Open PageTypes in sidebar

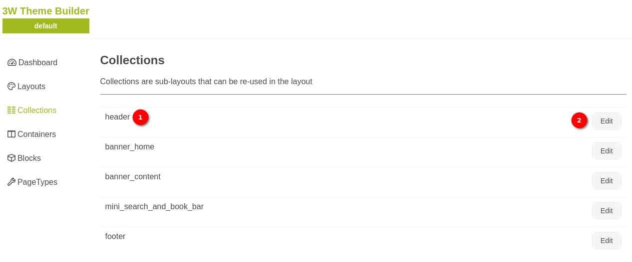click(37, 182)
